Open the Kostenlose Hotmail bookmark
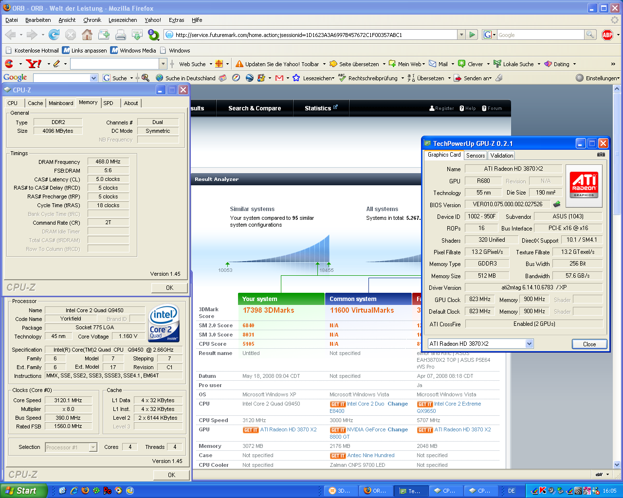This screenshot has width=623, height=498. click(32, 50)
